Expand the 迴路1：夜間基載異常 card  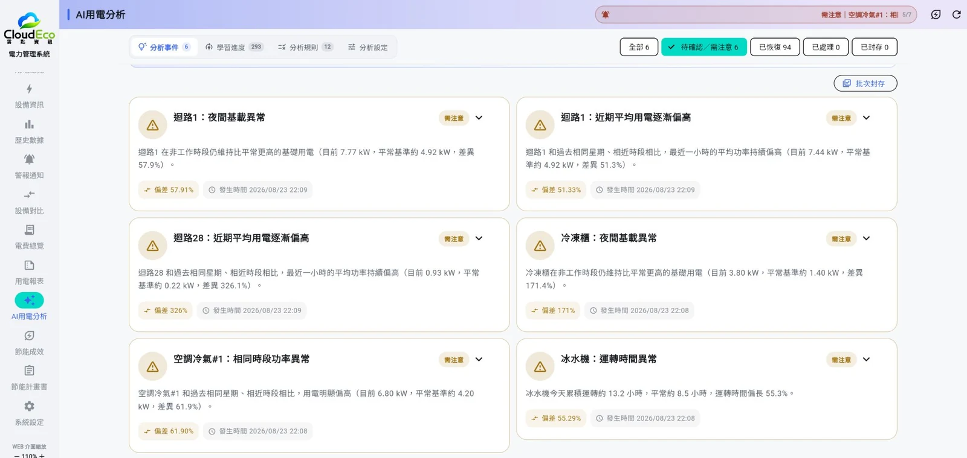[479, 118]
